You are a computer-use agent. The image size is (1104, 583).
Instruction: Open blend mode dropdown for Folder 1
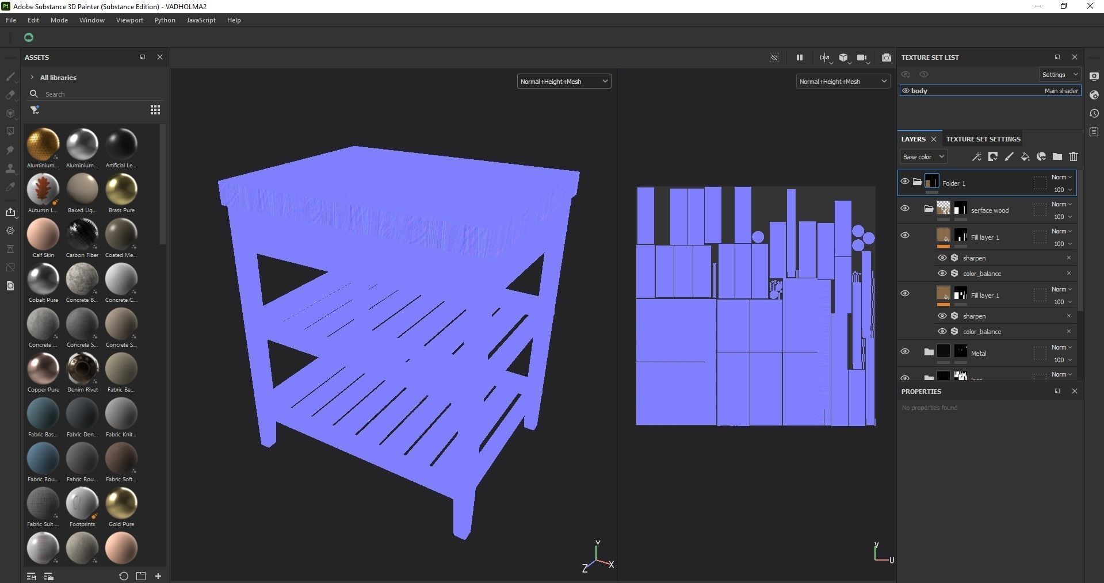[1061, 177]
